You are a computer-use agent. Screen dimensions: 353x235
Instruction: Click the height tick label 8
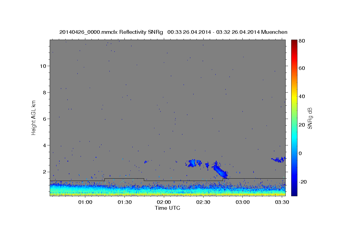(45, 92)
